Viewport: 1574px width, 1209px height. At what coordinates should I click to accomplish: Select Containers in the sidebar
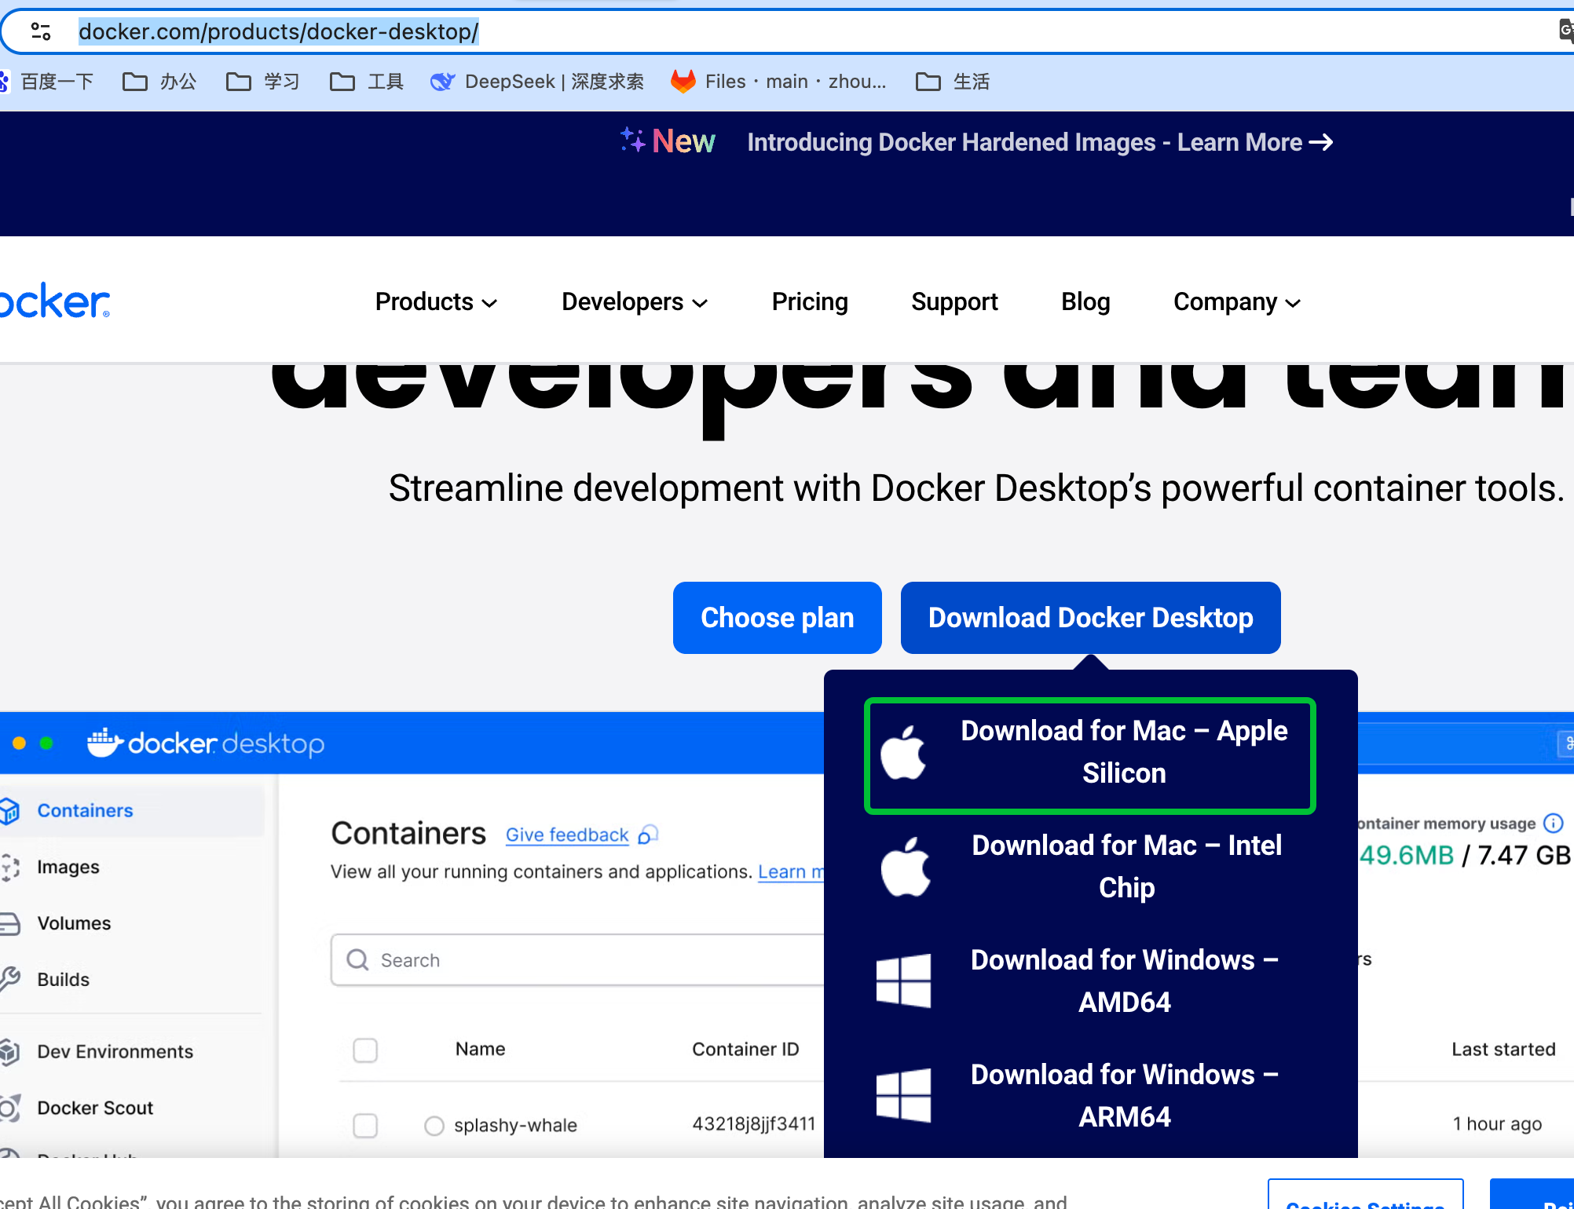pyautogui.click(x=132, y=810)
